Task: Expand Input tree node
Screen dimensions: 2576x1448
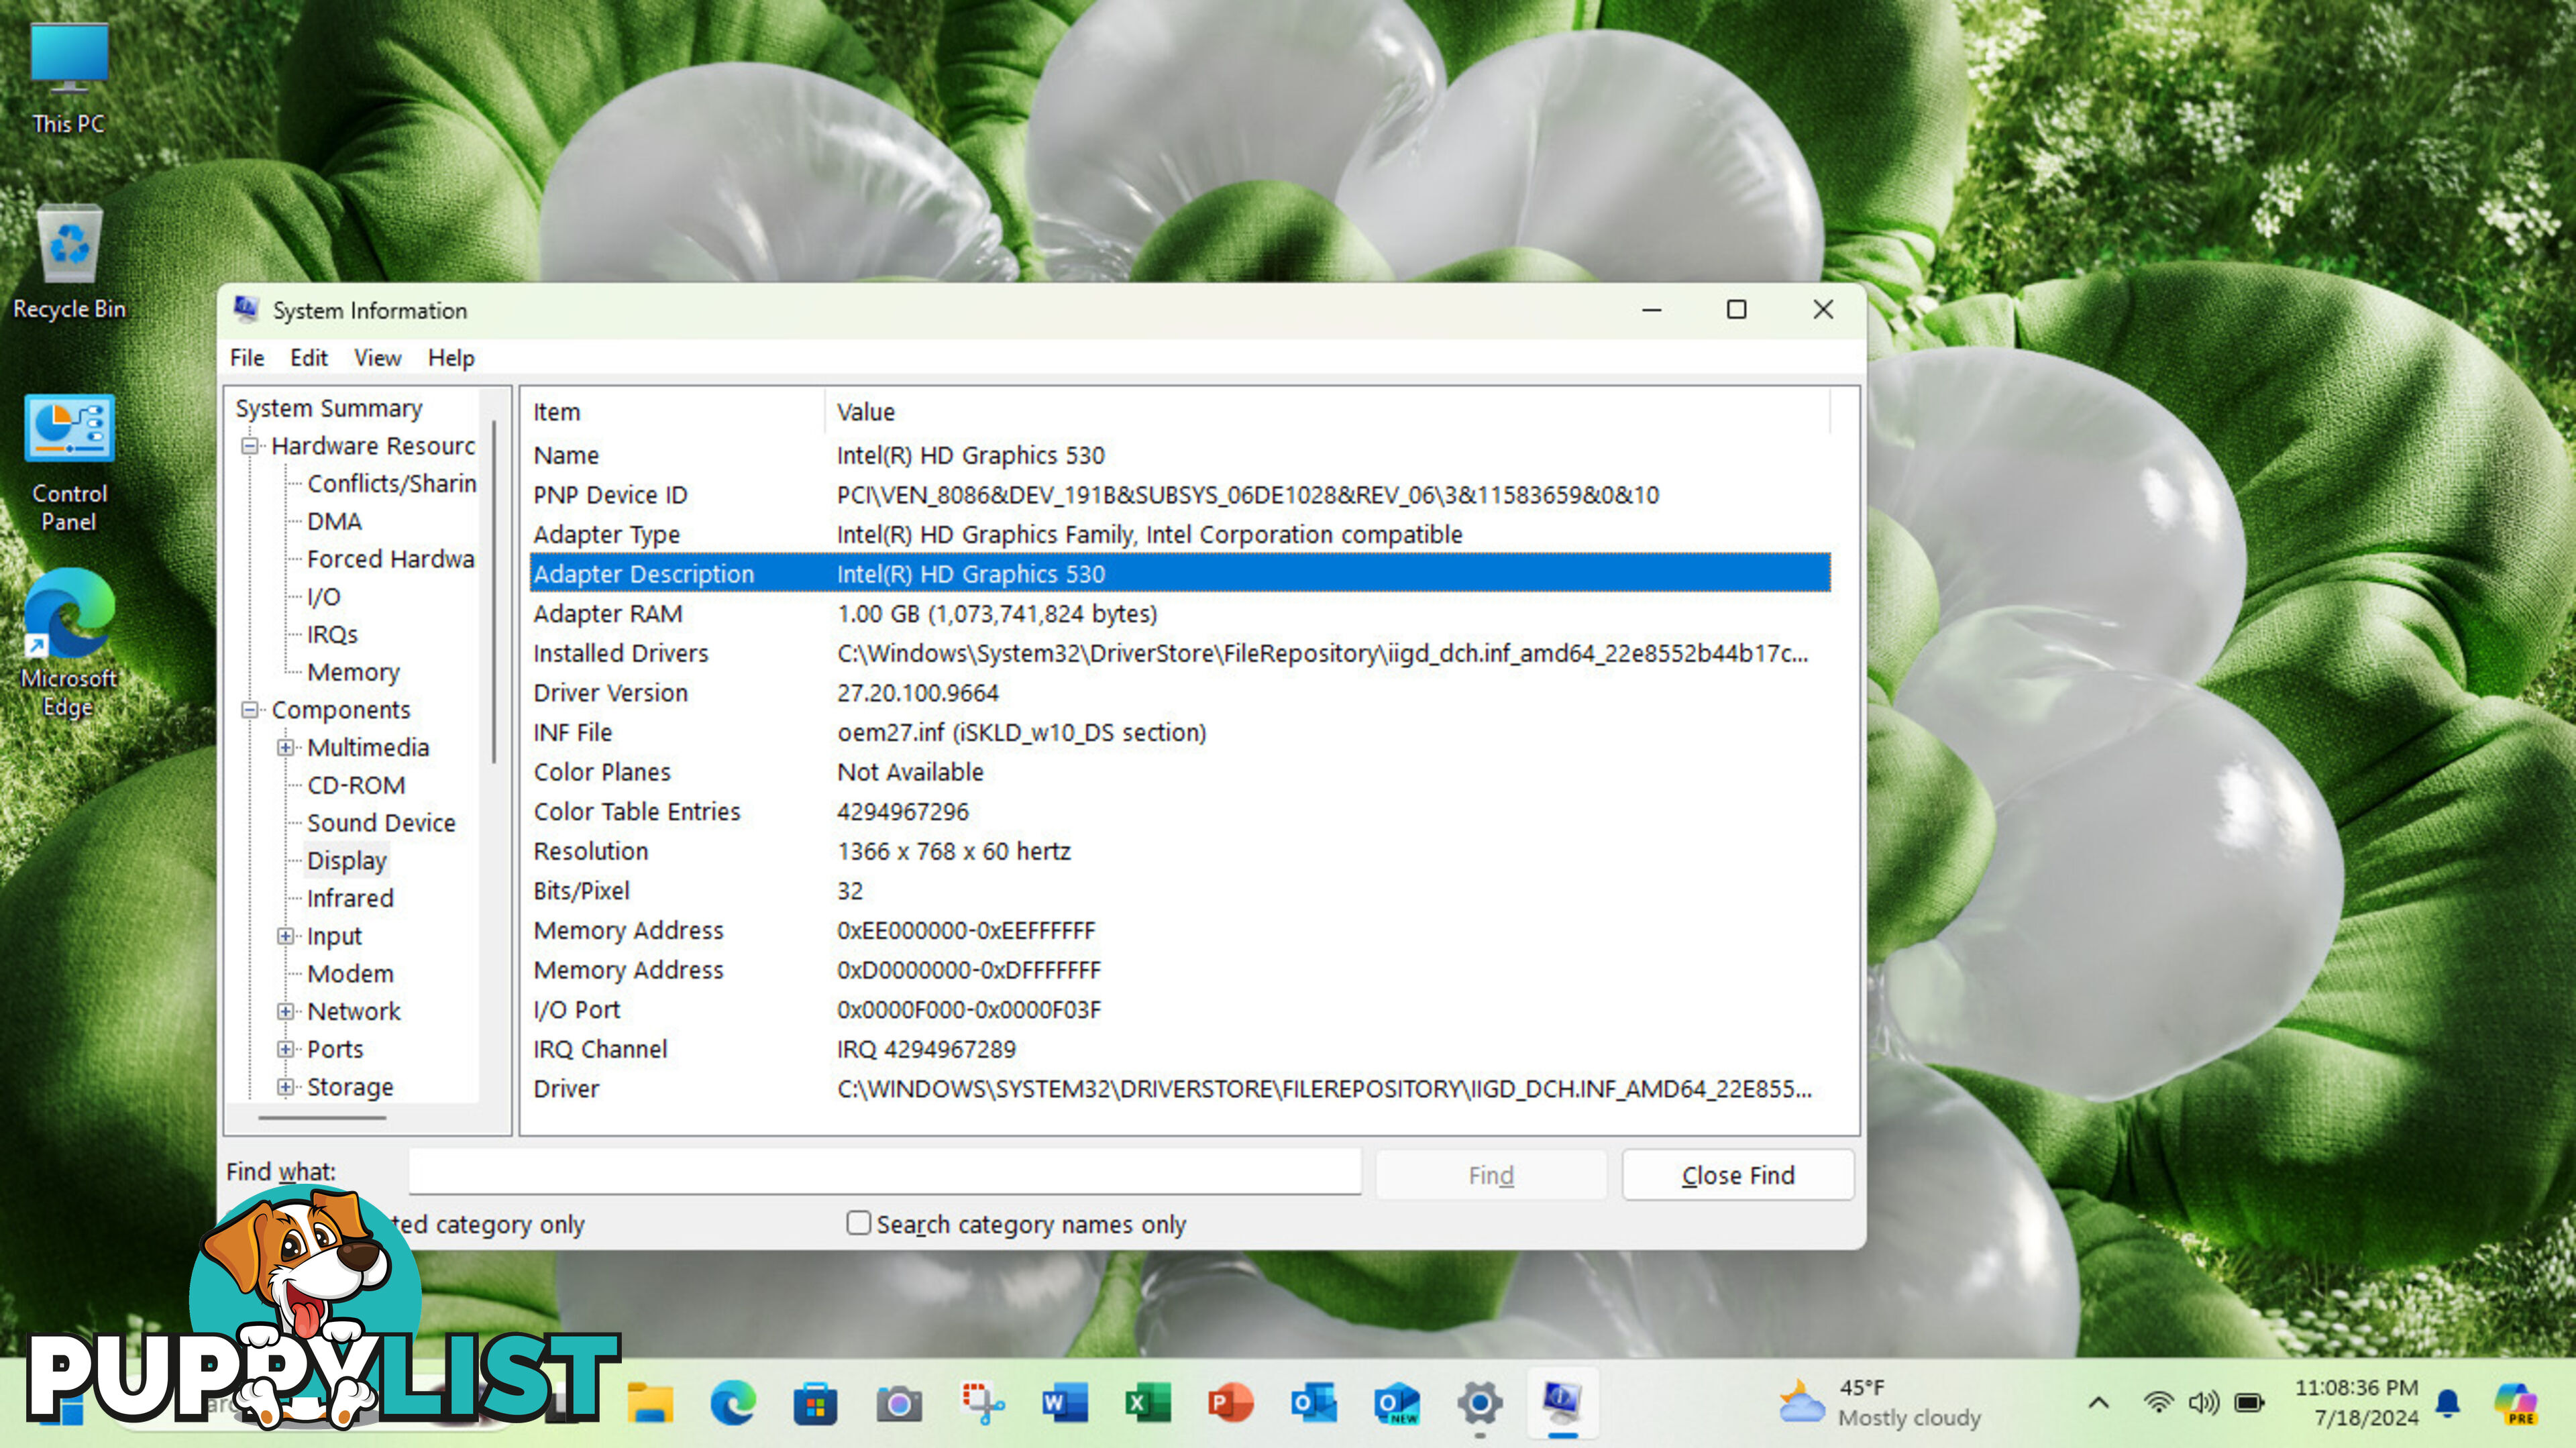Action: click(286, 936)
